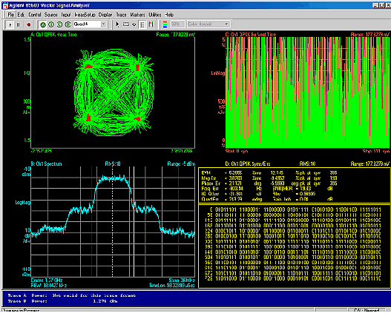391x313 pixels.
Task: Click the marker diamond tool icon
Action: pos(134,24)
